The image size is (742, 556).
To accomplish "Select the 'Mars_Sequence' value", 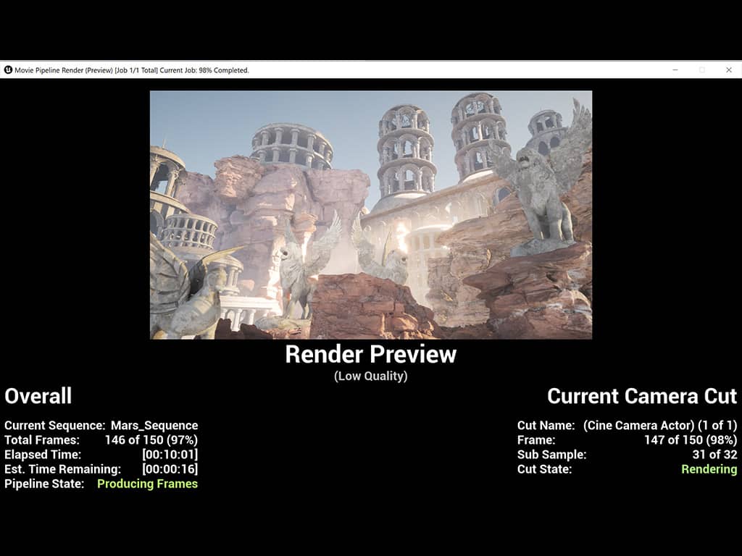I will coord(154,426).
